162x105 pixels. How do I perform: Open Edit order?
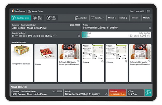pos(51,18)
